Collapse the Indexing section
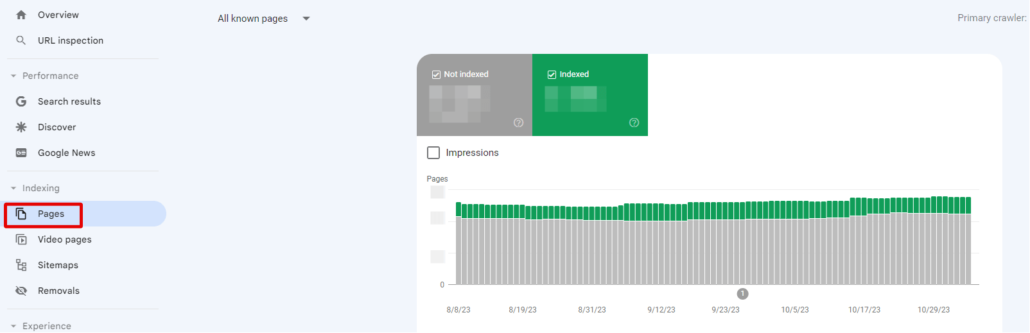This screenshot has height=333, width=1030. (x=13, y=188)
